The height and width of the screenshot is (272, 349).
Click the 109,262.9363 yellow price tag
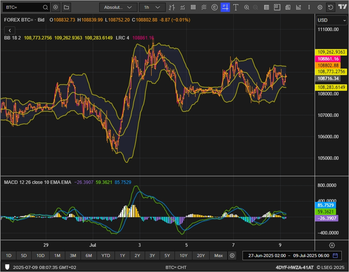coord(331,52)
